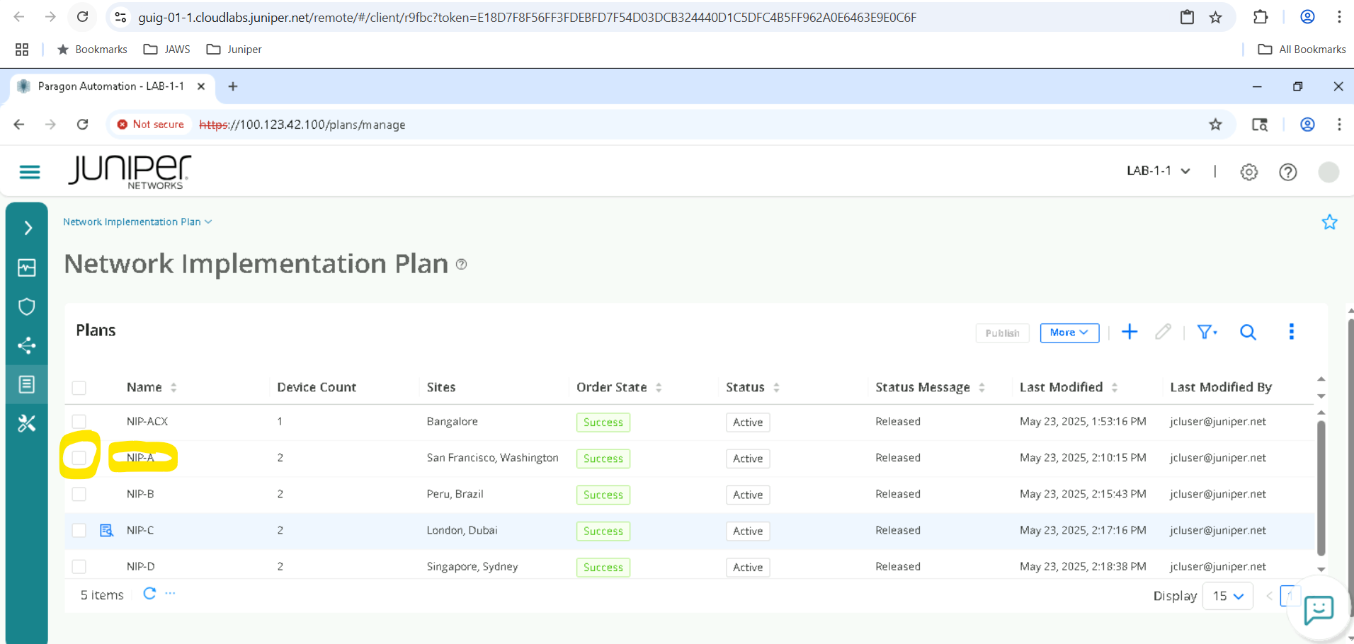
Task: Open the Juniper bookmarks folder
Action: 234,50
